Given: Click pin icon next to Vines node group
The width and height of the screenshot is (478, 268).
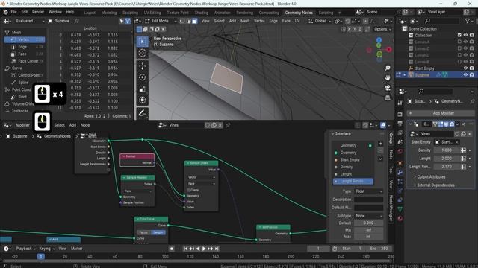Looking at the screenshot, I should click(228, 125).
